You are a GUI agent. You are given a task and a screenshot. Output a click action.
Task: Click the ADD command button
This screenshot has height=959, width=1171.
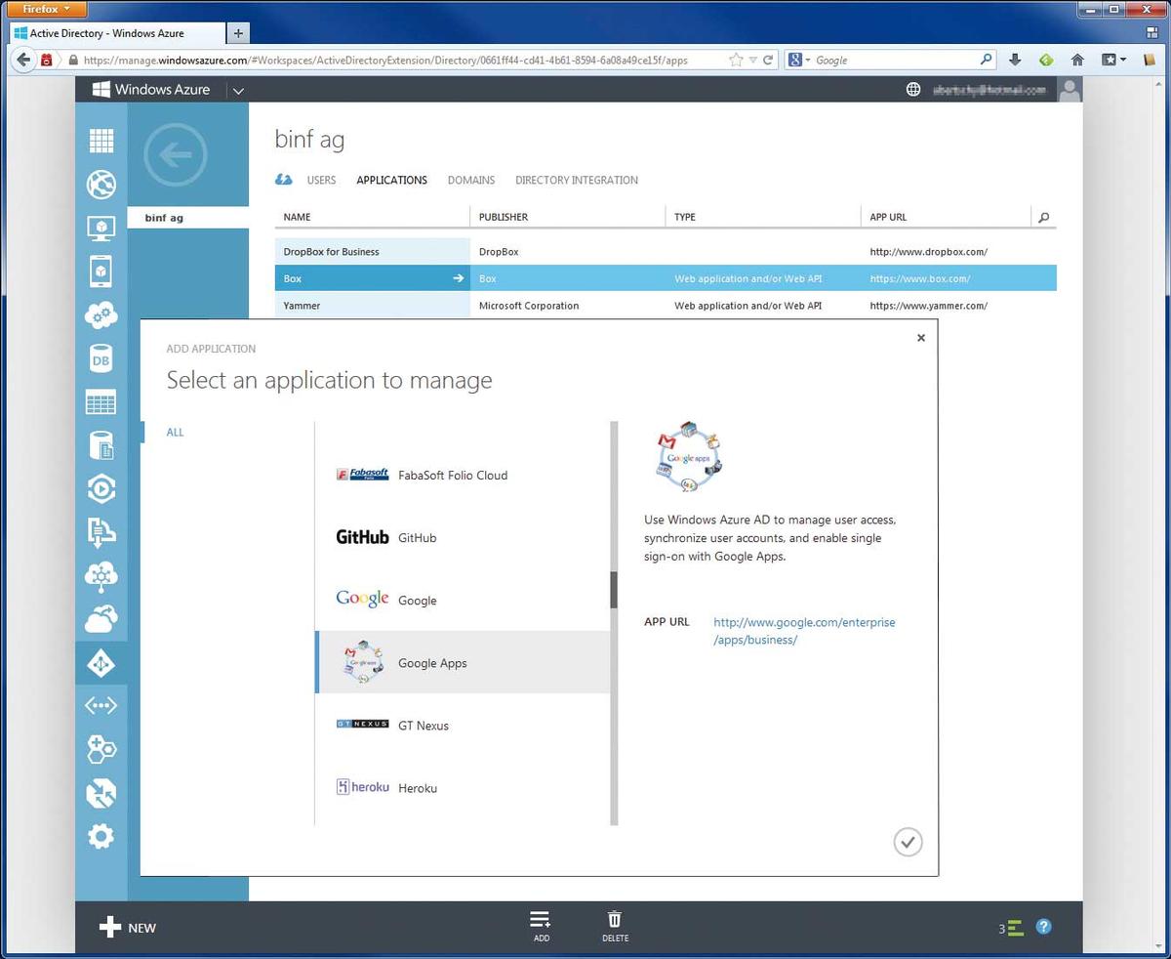coord(541,927)
